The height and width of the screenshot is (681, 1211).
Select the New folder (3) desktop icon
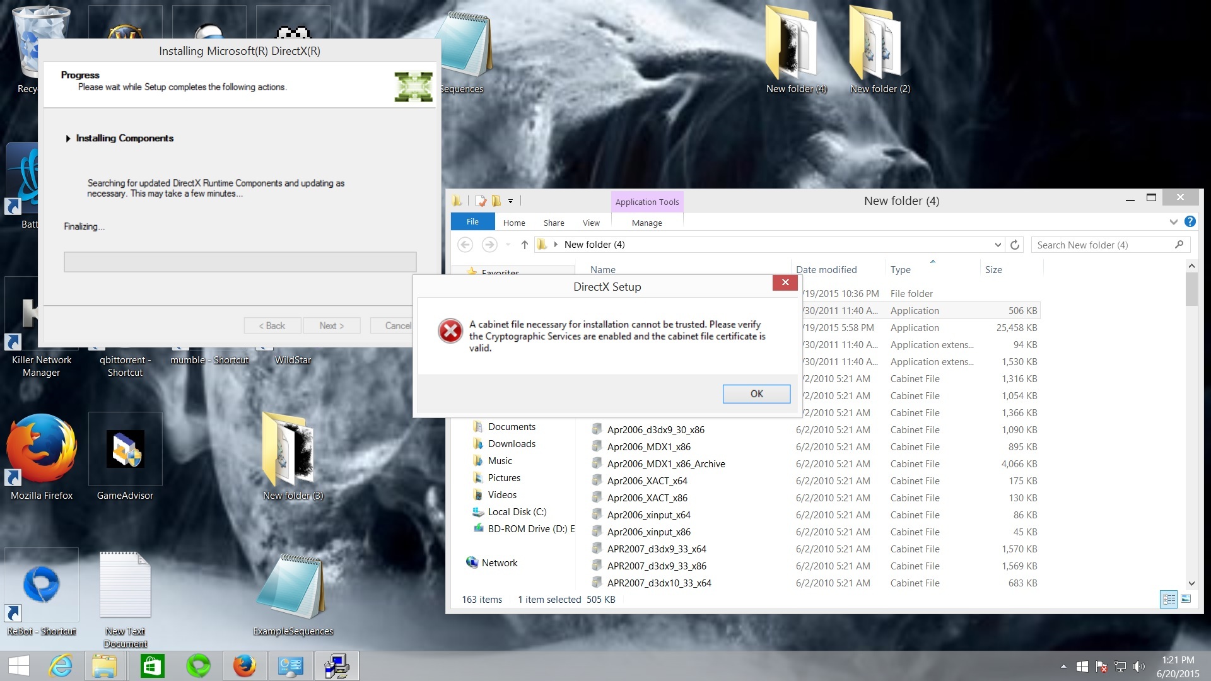(x=293, y=457)
